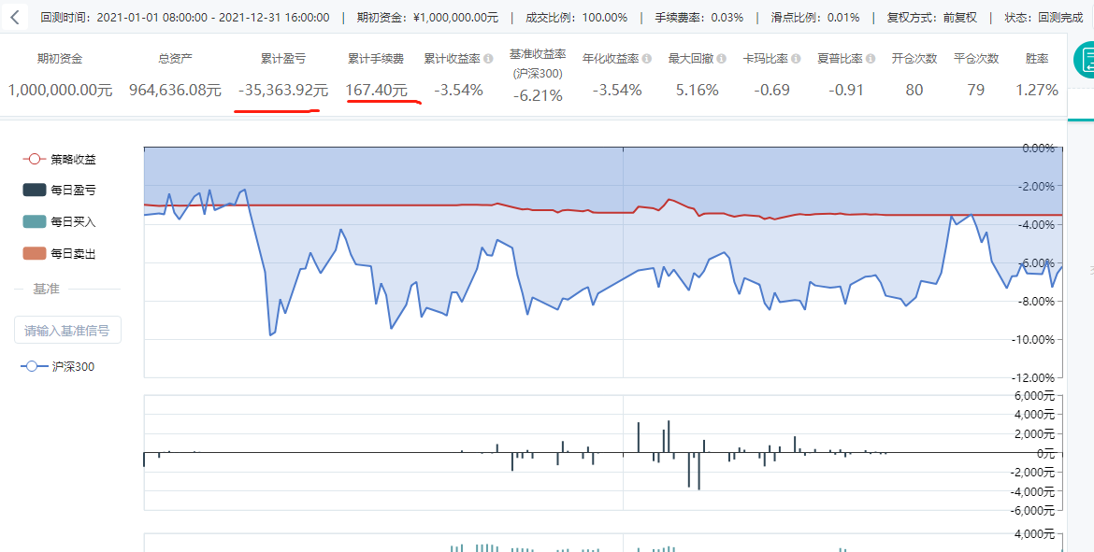
Task: Toggle 每日盈亏 legend series
Action: coord(60,191)
